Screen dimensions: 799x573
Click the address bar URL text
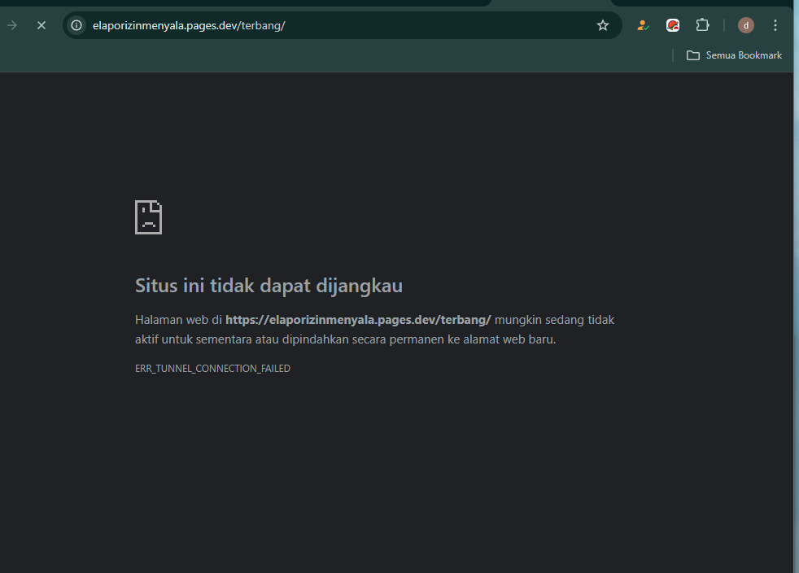point(189,25)
